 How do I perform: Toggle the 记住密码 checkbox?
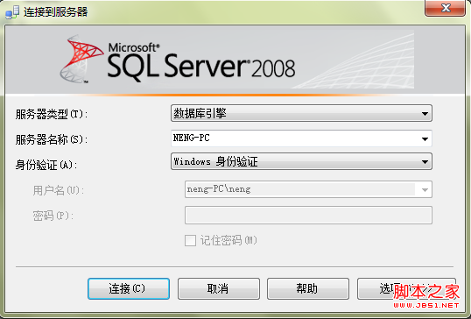pos(190,240)
